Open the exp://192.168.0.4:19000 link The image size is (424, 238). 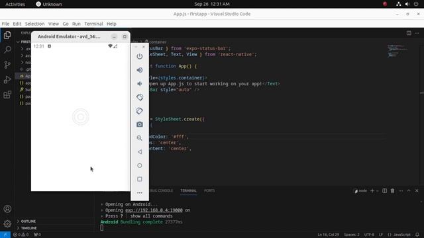pos(154,210)
